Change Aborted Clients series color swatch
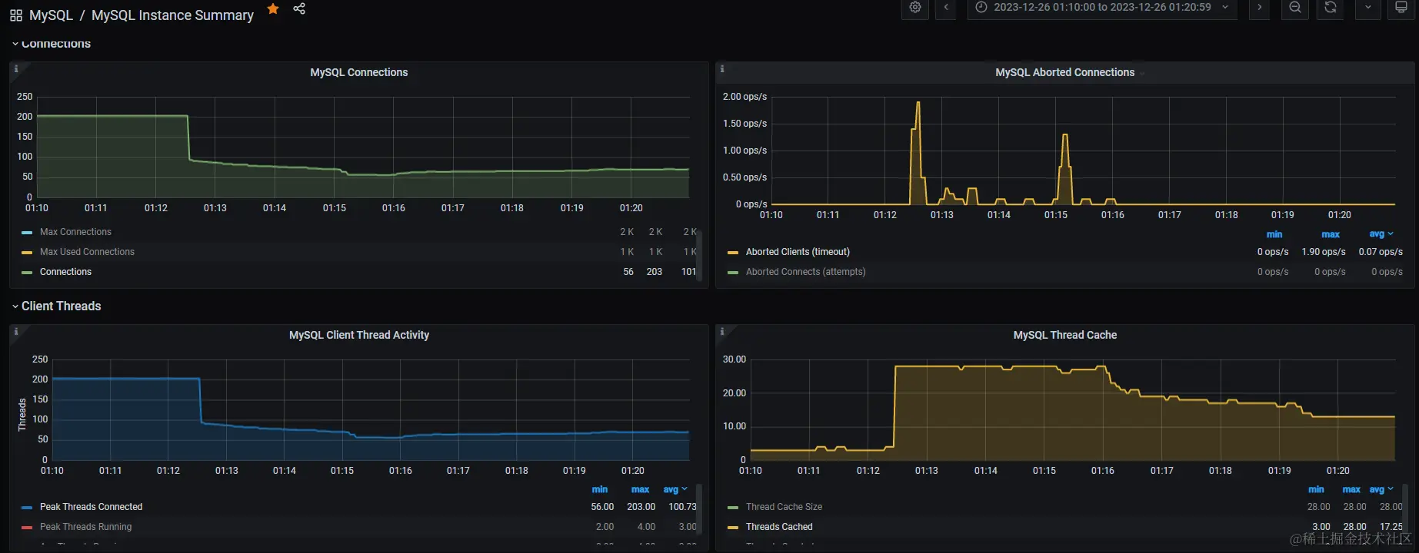The width and height of the screenshot is (1419, 553). pos(733,252)
